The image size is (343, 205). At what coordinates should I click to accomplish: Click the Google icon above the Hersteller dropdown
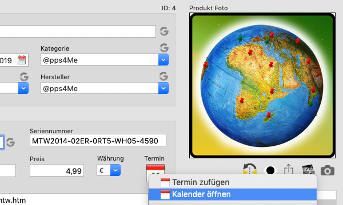(163, 76)
